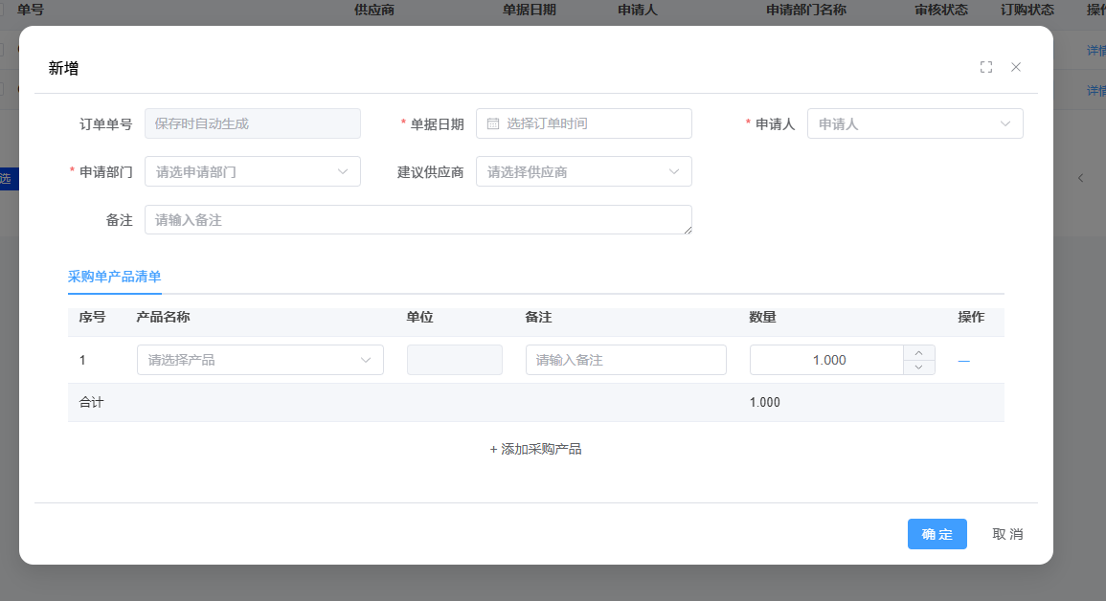Open the 请选择产品 dropdown in row 1
Viewport: 1106px width, 601px height.
pos(260,360)
